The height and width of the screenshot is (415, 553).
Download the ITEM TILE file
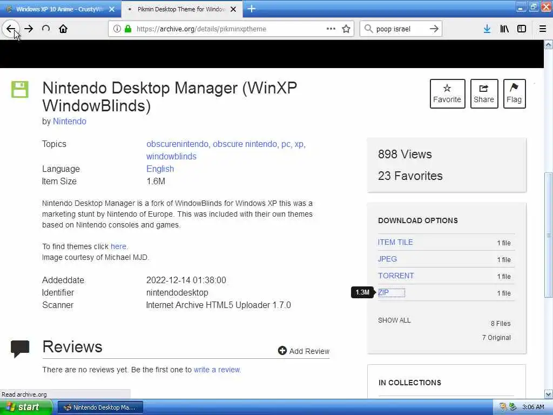[395, 242]
